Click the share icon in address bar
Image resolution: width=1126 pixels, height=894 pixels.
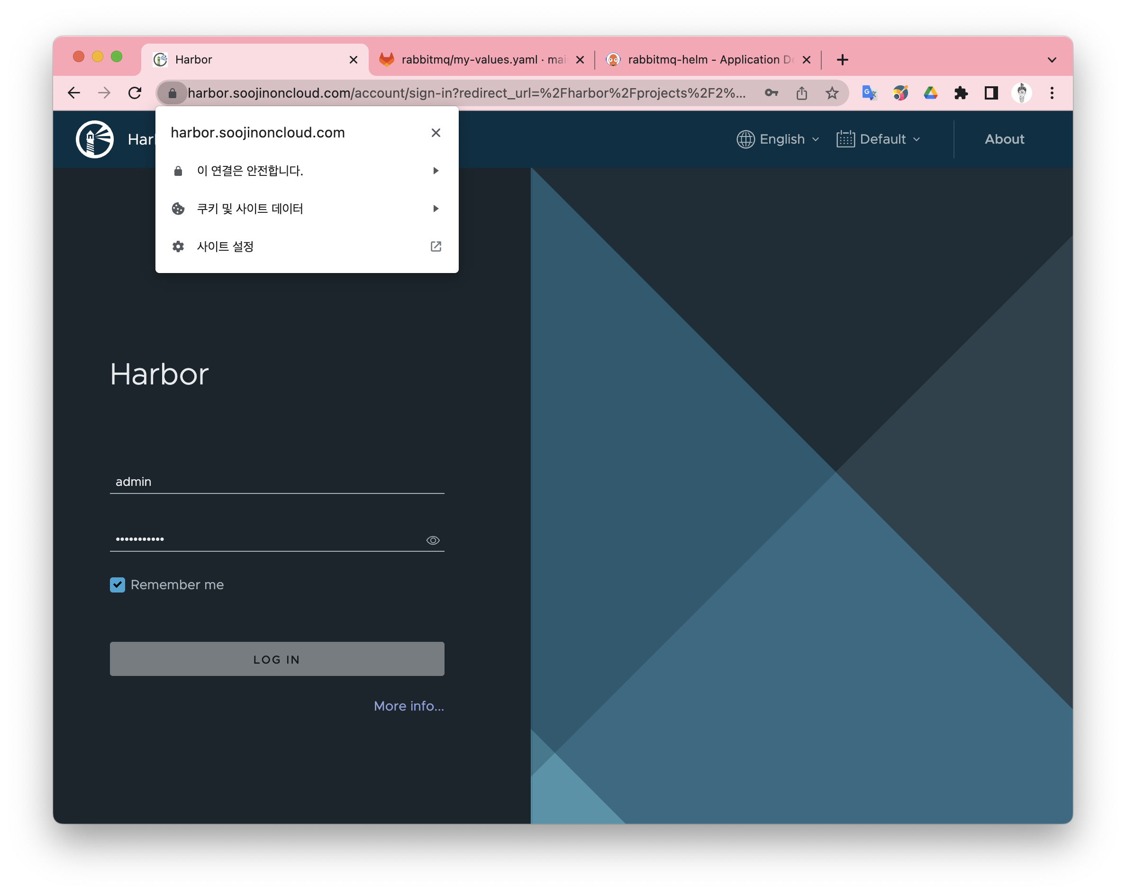pyautogui.click(x=802, y=93)
